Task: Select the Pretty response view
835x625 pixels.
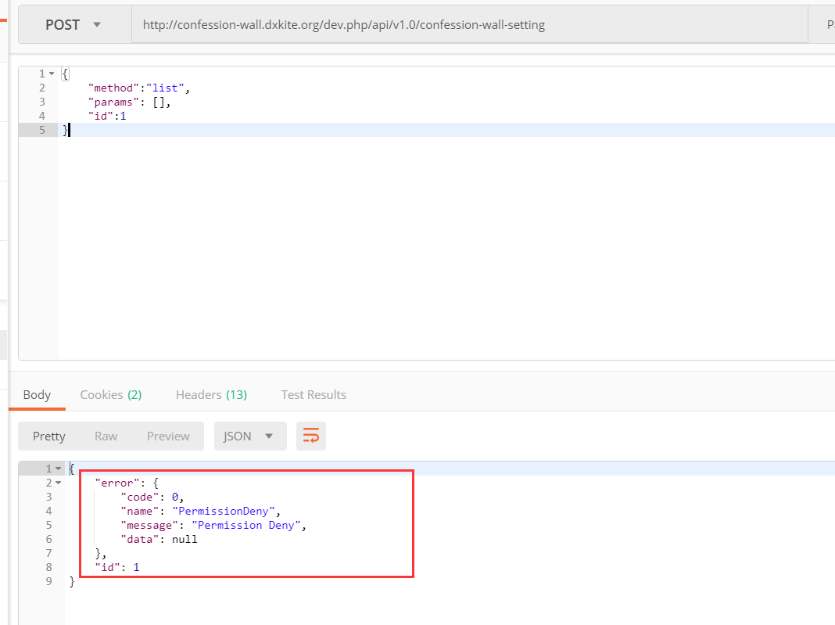Action: (x=49, y=436)
